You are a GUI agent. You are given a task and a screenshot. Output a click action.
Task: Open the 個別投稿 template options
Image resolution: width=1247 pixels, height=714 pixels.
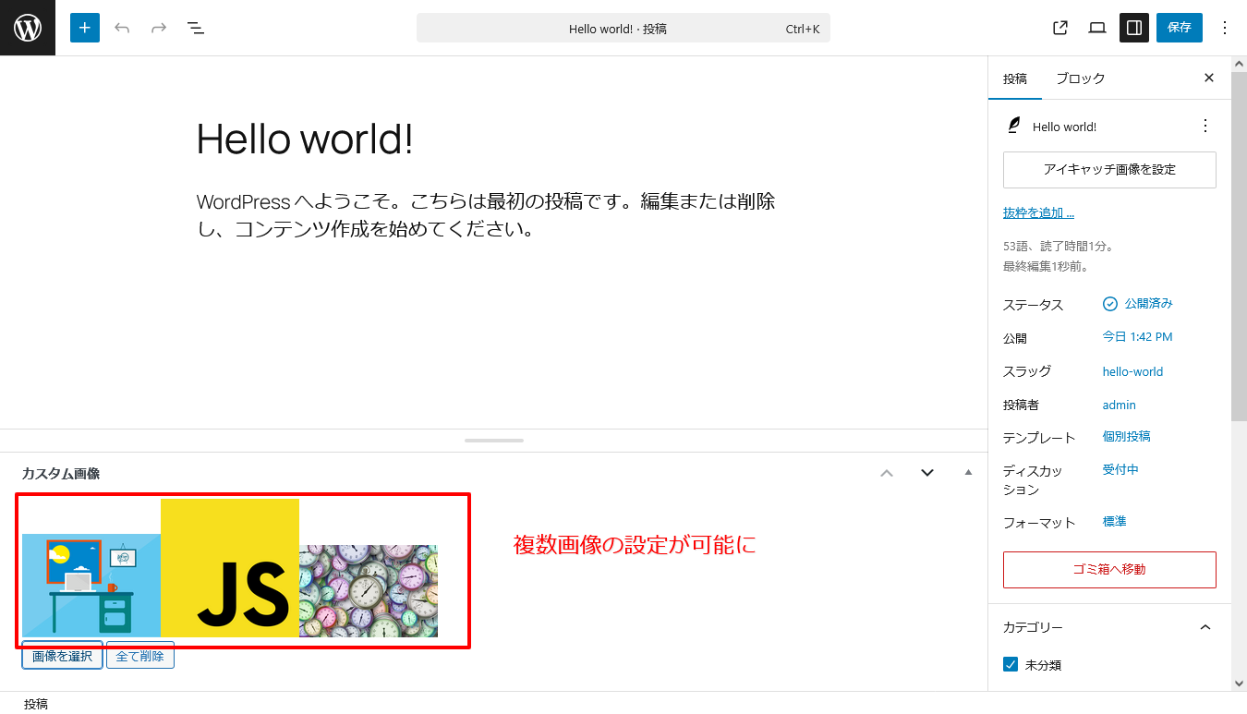tap(1127, 436)
